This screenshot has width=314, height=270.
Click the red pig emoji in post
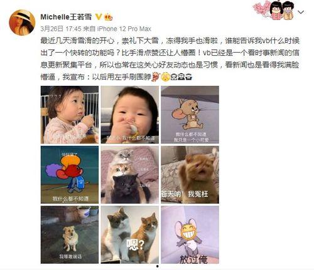(156, 76)
